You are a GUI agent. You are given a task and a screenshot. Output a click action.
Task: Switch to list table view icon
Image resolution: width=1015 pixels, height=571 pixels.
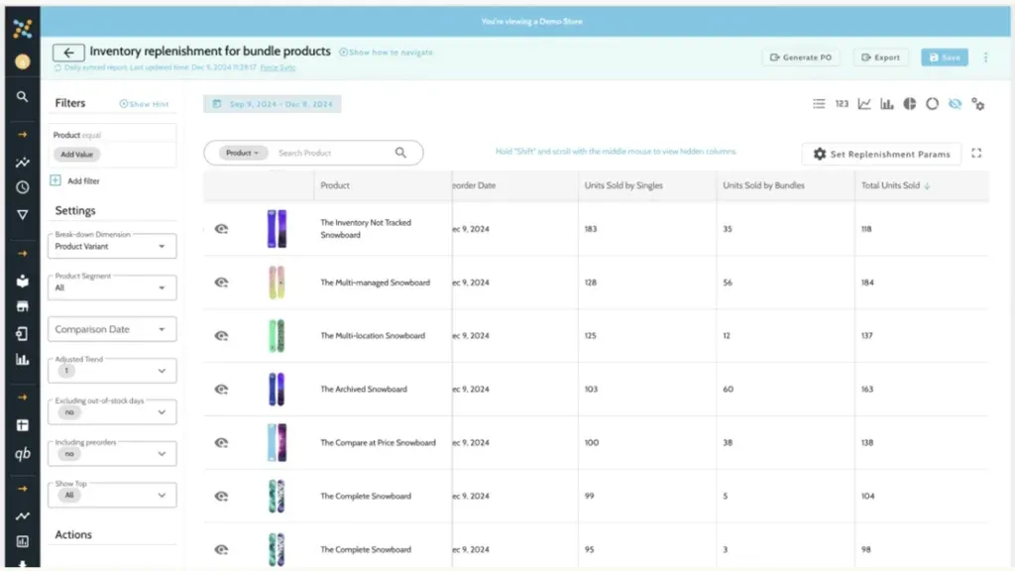point(819,103)
